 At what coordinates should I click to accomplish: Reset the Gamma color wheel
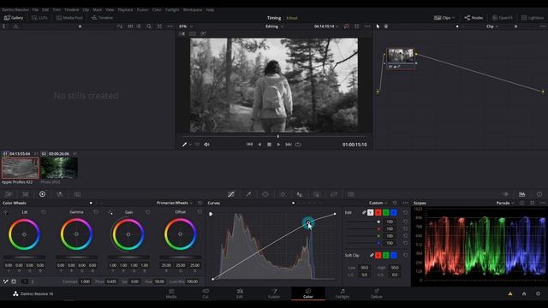tap(96, 212)
